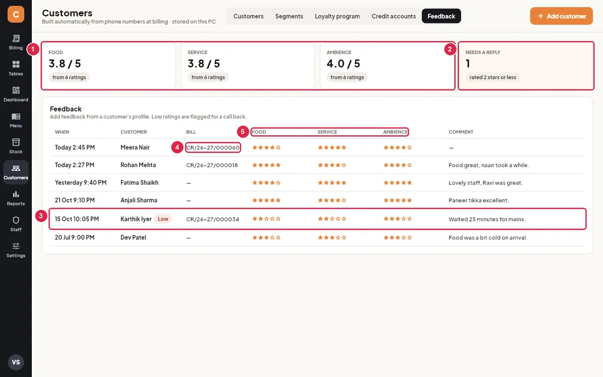
Task: Click the BILL column header
Action: tap(191, 132)
